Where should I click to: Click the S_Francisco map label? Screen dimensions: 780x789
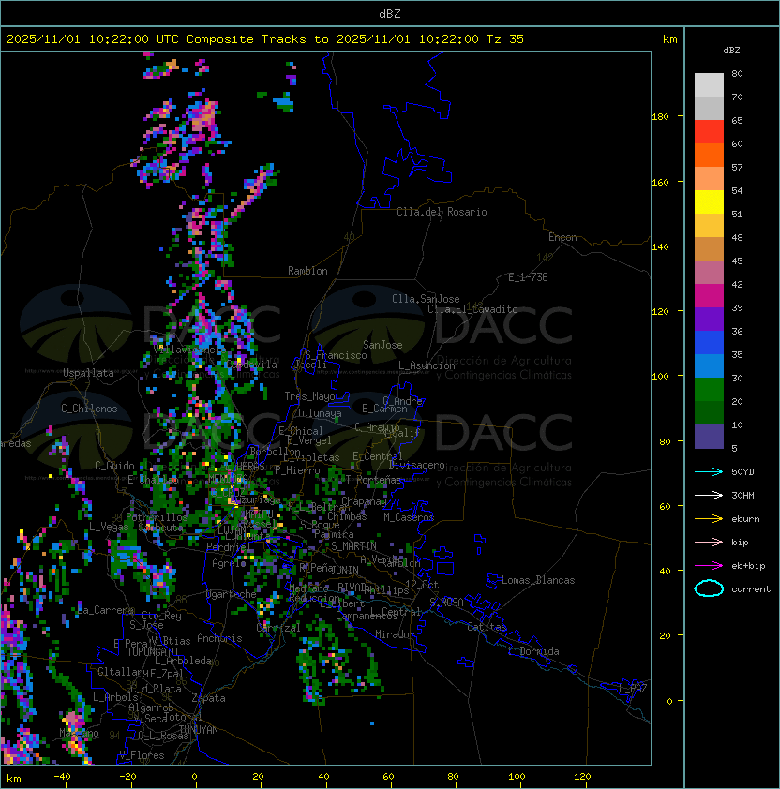336,355
